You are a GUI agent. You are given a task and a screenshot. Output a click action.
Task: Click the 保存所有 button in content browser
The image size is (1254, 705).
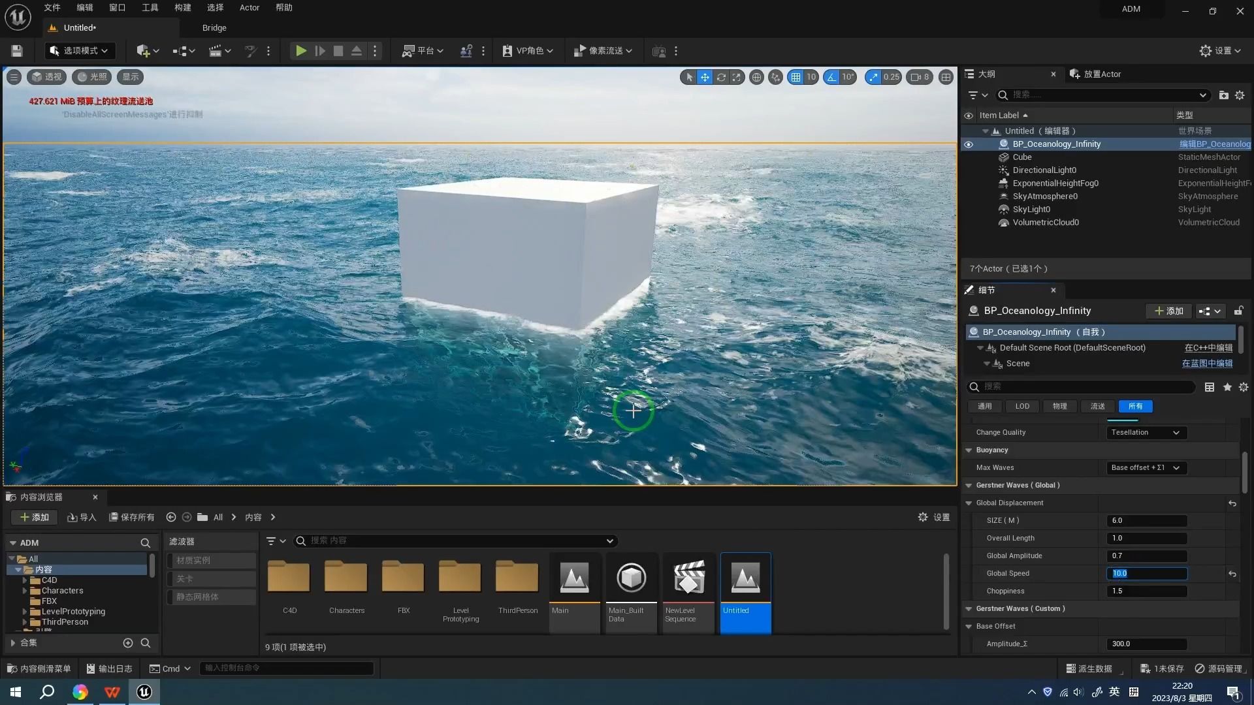[x=131, y=518]
